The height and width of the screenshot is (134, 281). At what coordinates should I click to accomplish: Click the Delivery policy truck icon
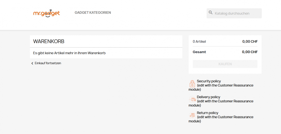coord(192,99)
